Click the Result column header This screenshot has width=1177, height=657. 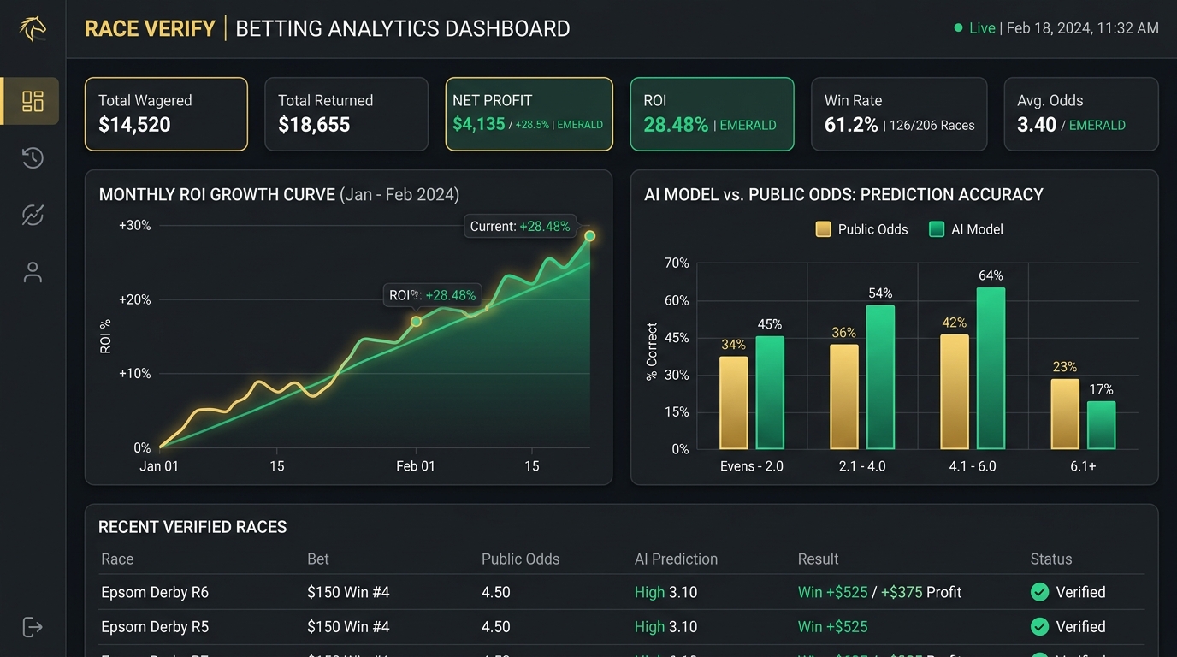click(818, 559)
